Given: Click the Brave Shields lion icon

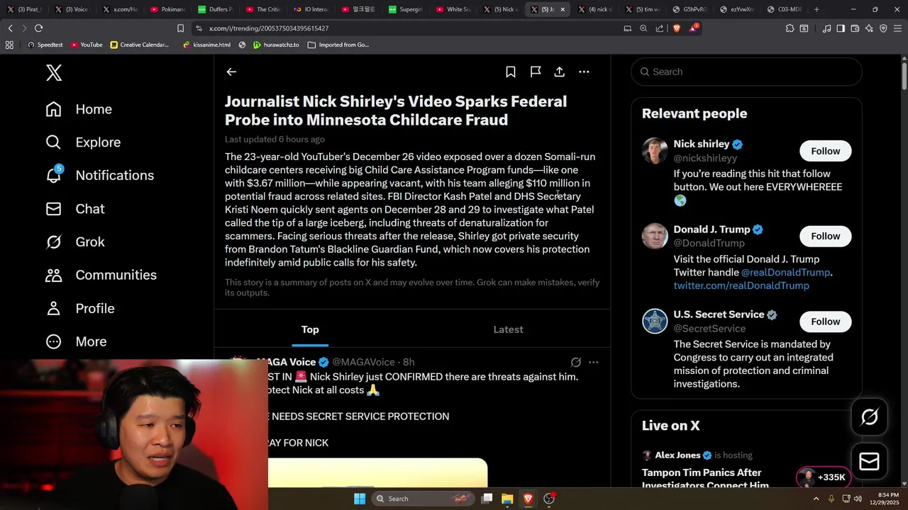Looking at the screenshot, I should pyautogui.click(x=676, y=28).
